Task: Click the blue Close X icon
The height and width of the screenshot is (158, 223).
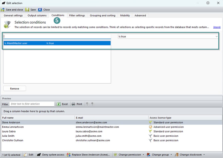Action: pos(40,10)
